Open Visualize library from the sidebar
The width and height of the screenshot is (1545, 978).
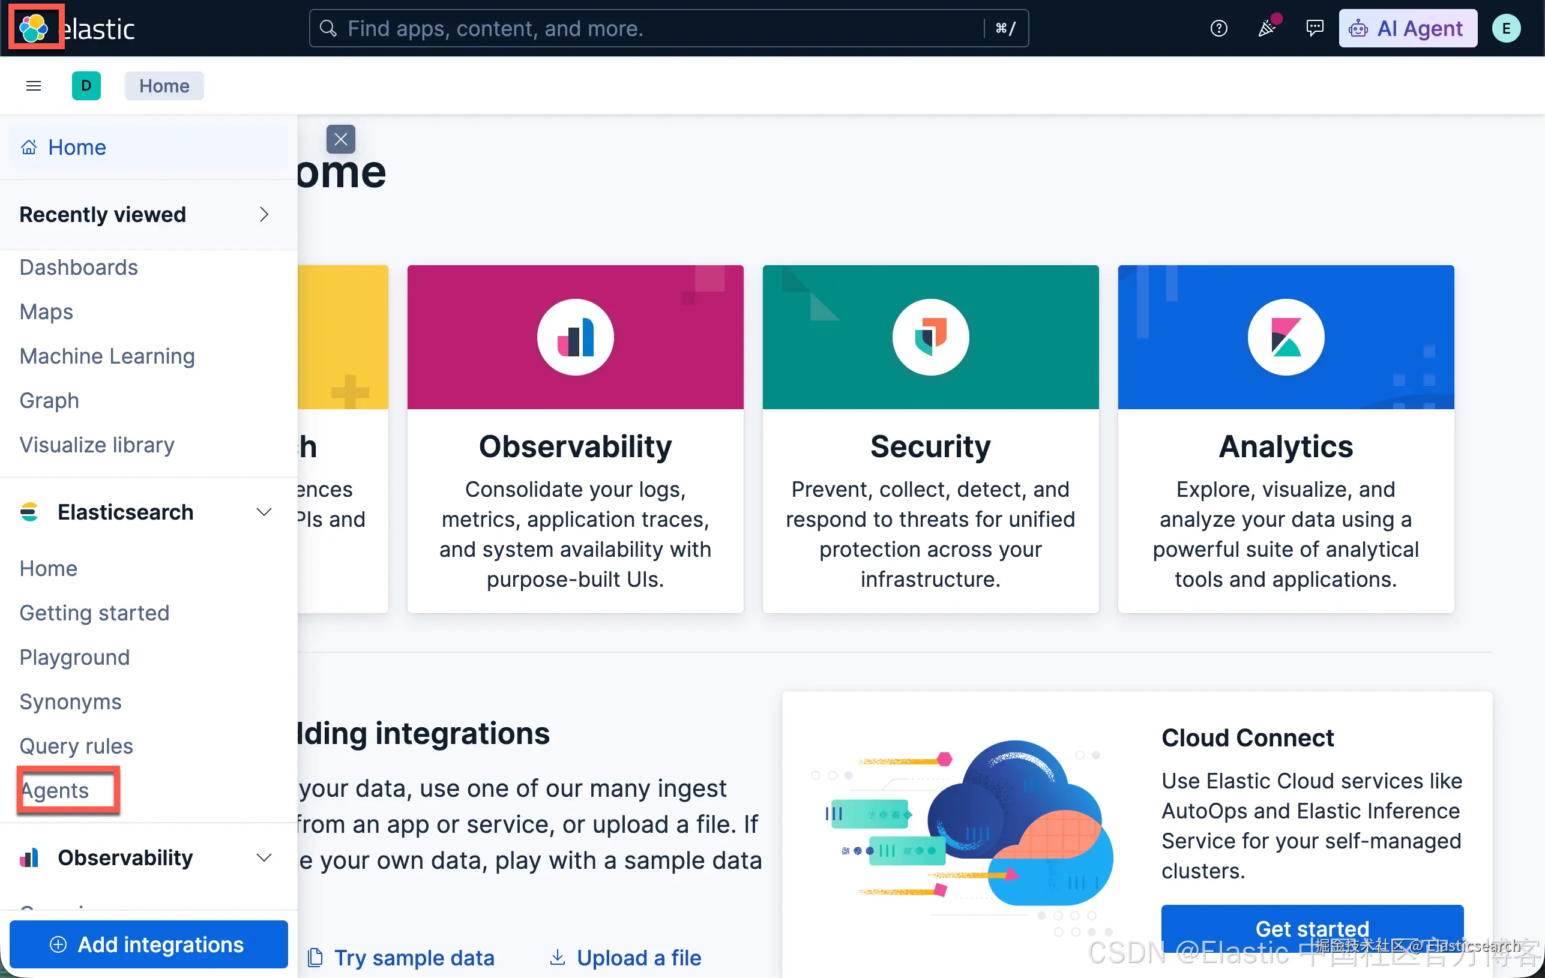(97, 445)
